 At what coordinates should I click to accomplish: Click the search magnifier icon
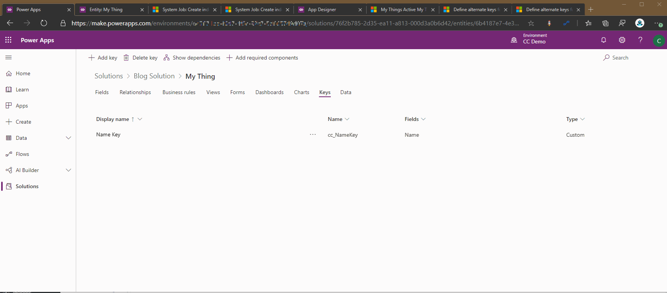pyautogui.click(x=607, y=58)
